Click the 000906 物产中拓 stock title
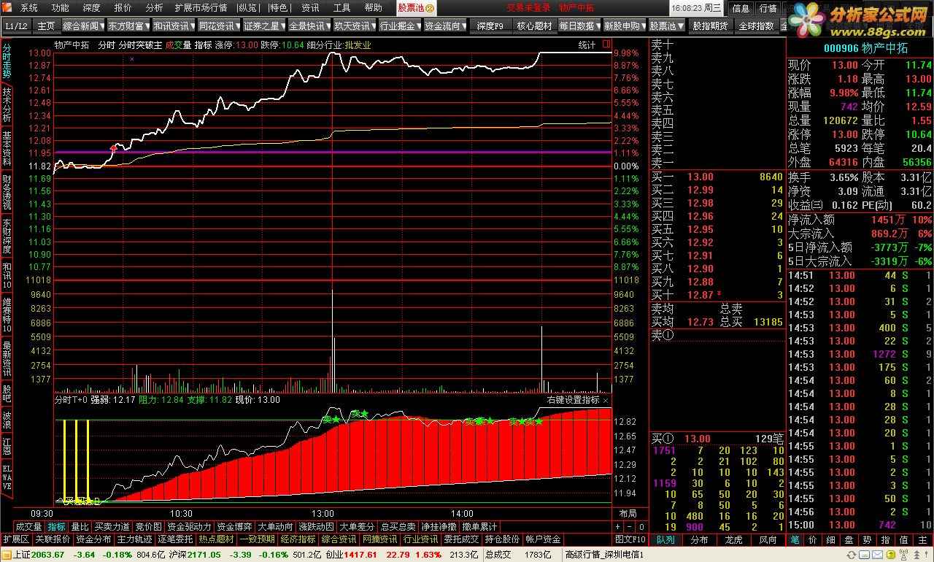 (x=865, y=48)
